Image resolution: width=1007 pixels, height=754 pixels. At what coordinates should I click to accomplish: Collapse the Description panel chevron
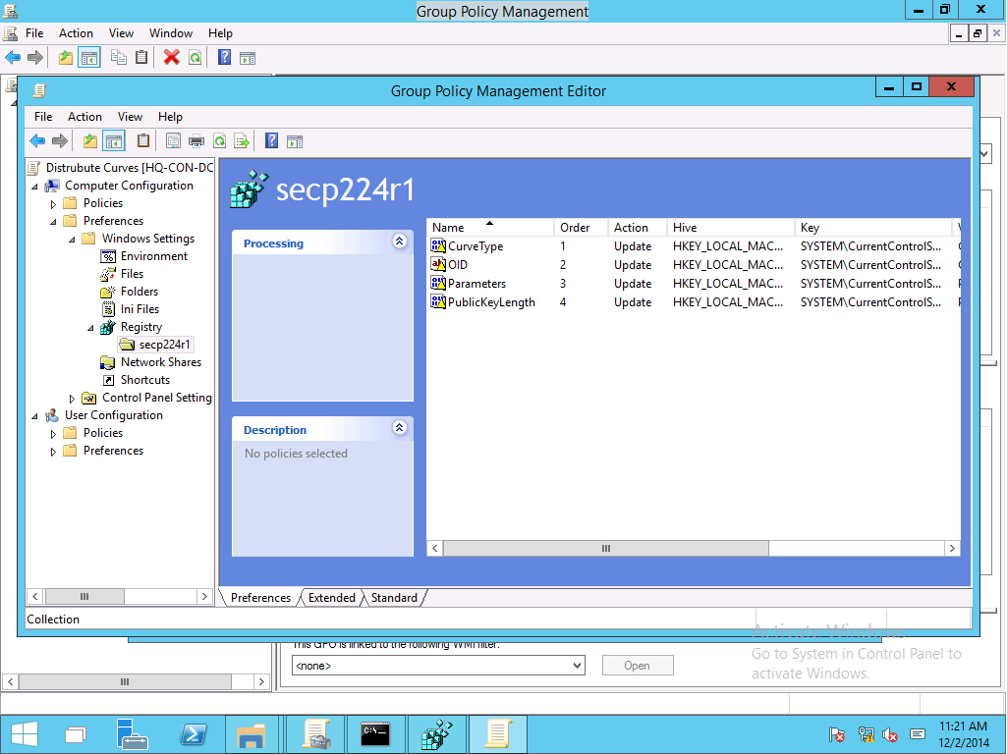pos(399,428)
